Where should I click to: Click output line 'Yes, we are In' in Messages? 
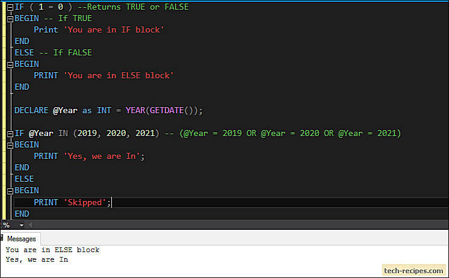[x=37, y=260]
